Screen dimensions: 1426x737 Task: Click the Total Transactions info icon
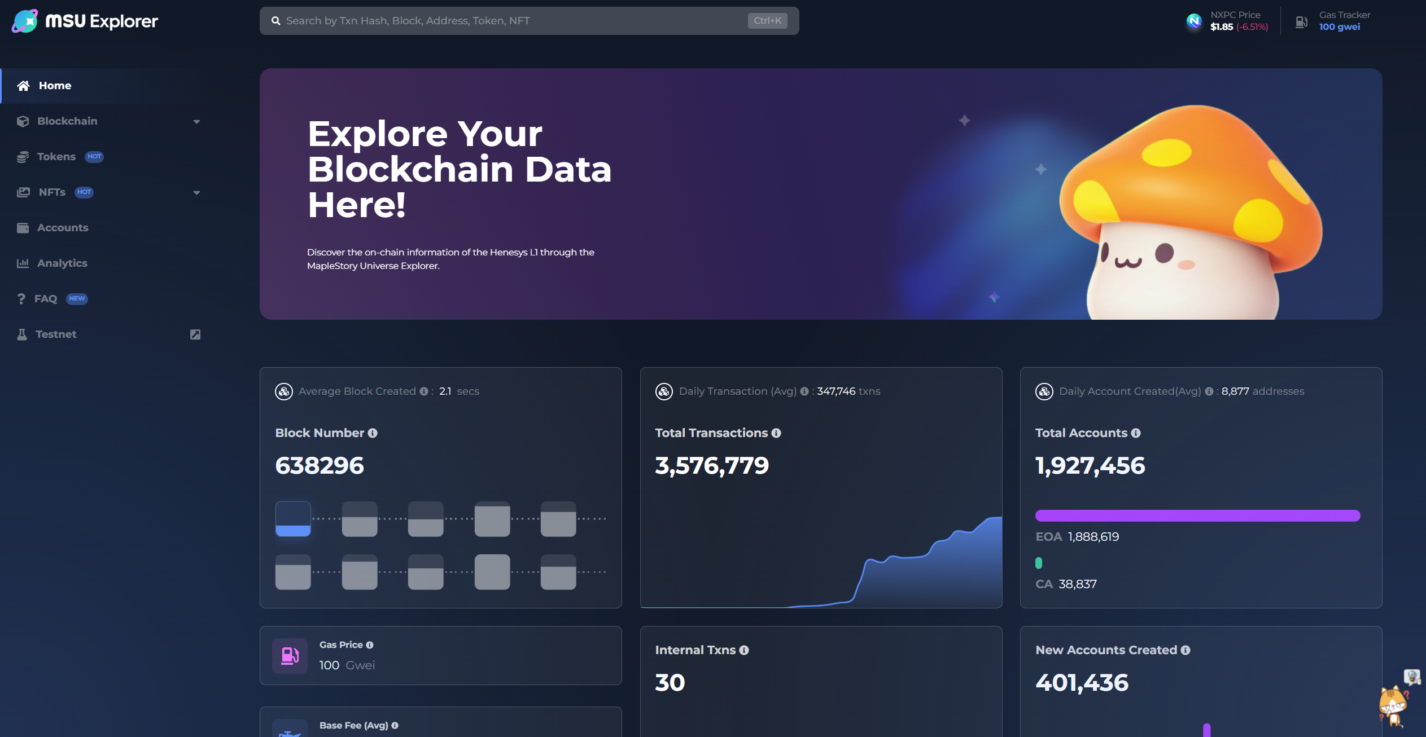[776, 433]
